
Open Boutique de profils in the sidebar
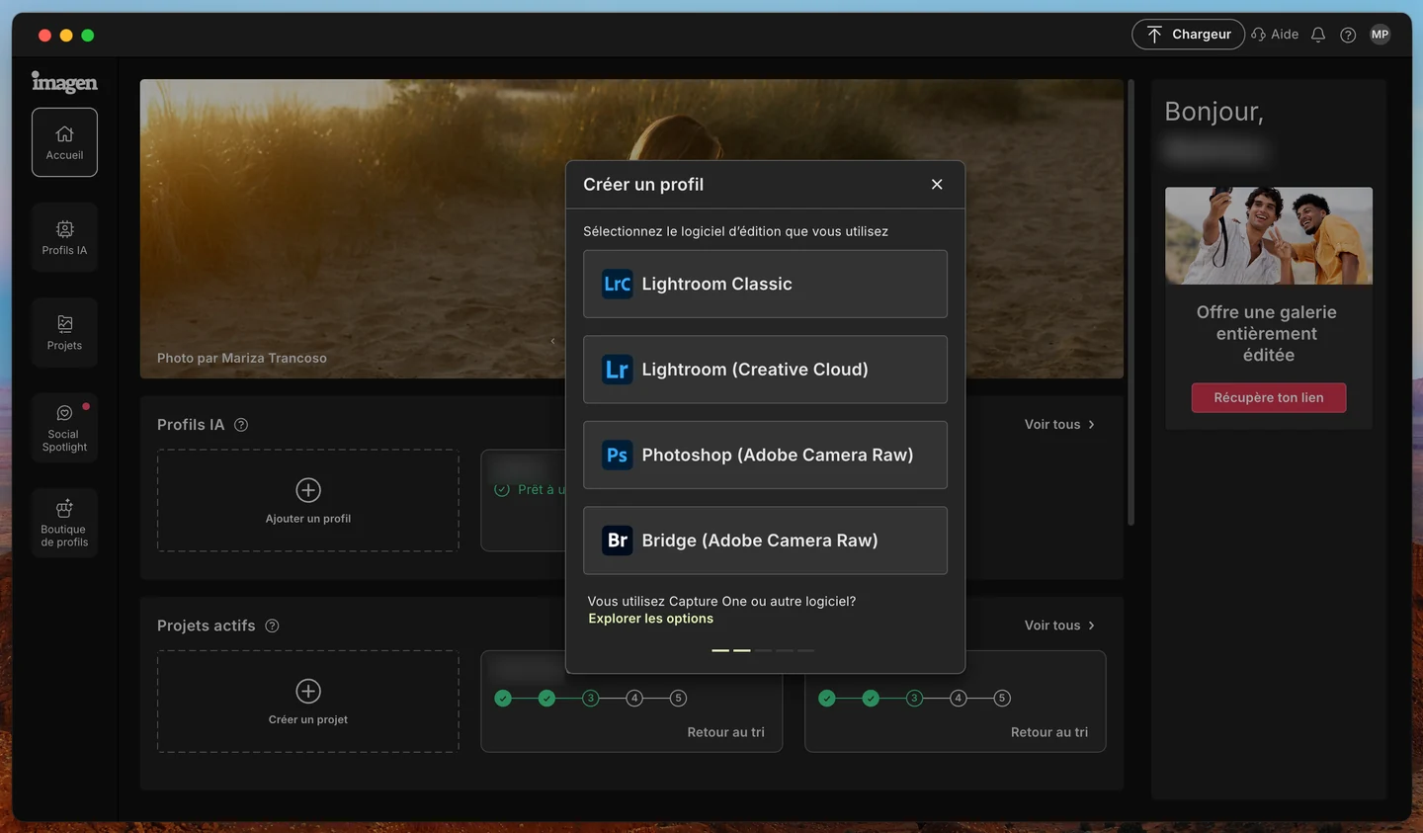tap(64, 523)
